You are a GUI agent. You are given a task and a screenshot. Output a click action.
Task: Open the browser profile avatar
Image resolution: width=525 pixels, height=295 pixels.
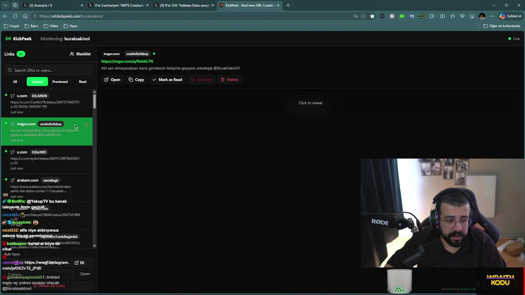[x=482, y=16]
